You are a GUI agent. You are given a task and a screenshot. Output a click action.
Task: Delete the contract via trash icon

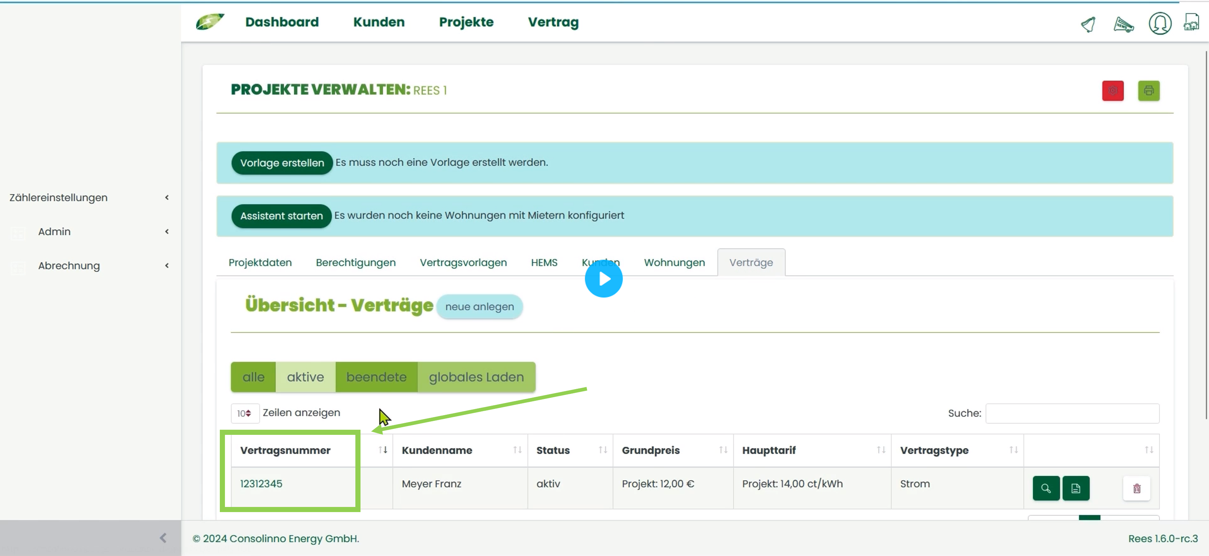click(x=1137, y=488)
